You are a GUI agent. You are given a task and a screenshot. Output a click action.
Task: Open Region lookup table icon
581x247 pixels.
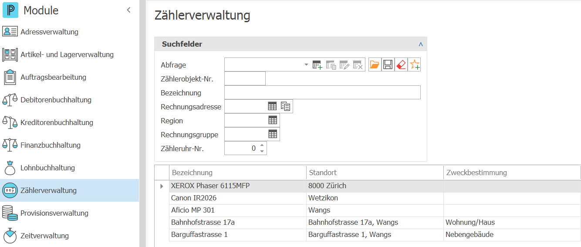[x=273, y=120]
